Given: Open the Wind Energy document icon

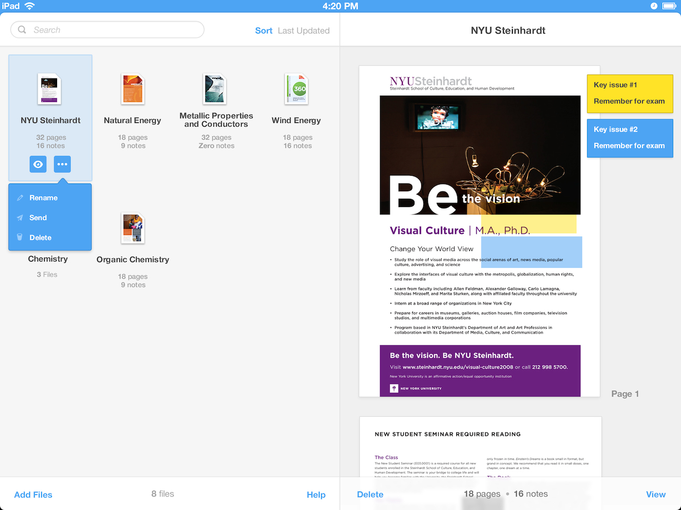Looking at the screenshot, I should tap(296, 89).
